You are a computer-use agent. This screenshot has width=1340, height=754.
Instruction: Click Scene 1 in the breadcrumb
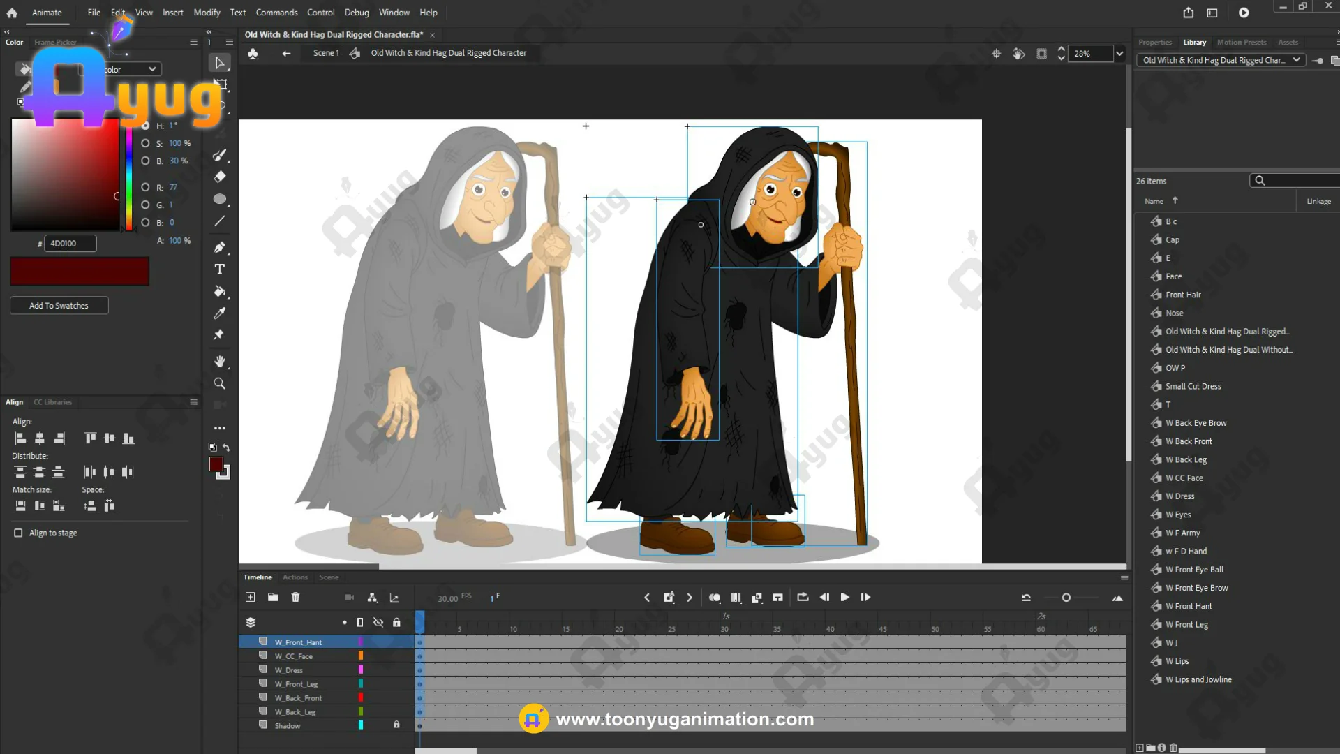pyautogui.click(x=326, y=53)
